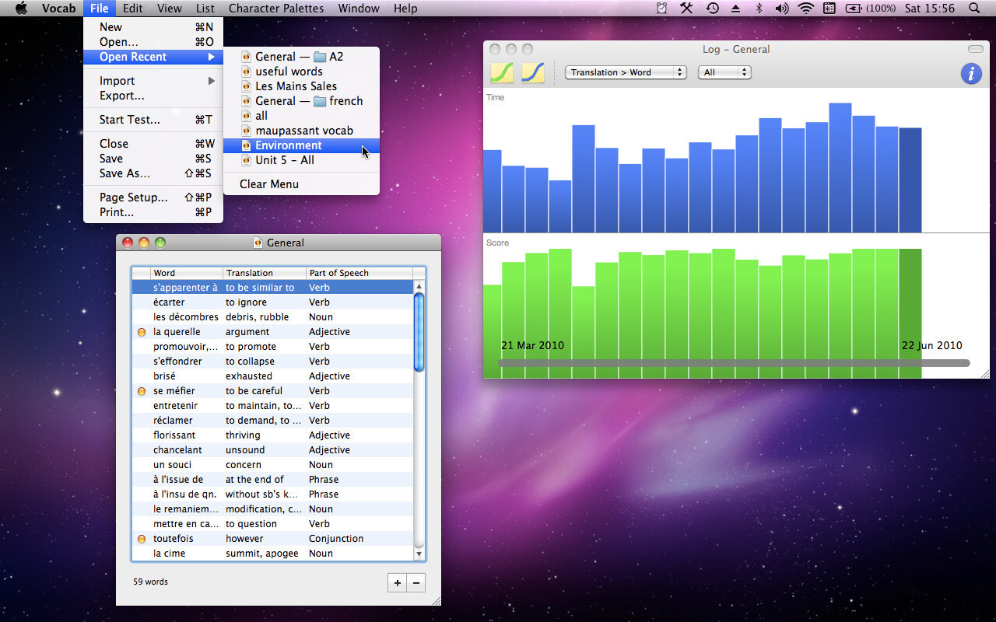Select Export... in the File menu
The height and width of the screenshot is (622, 996).
pos(153,96)
